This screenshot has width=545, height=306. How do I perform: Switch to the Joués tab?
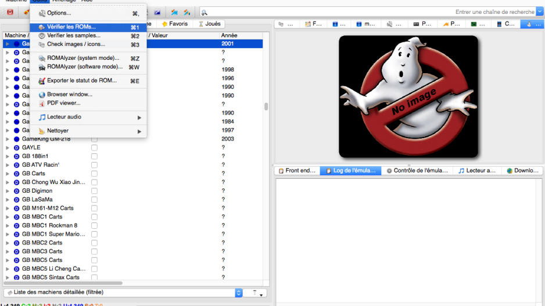[x=209, y=24]
